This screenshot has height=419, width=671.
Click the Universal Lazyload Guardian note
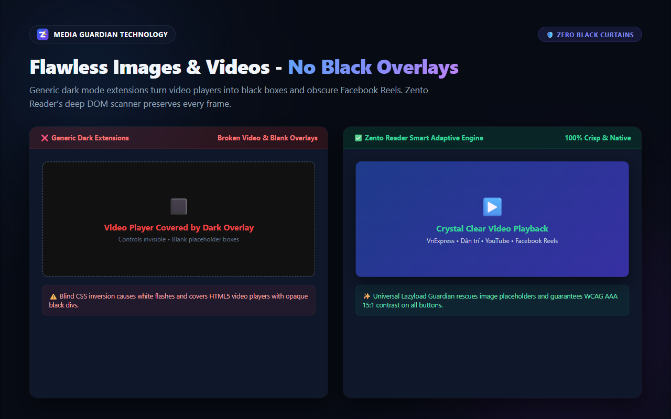(492, 300)
